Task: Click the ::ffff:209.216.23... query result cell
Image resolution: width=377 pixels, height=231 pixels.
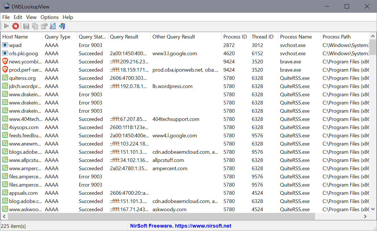Action: point(129,61)
